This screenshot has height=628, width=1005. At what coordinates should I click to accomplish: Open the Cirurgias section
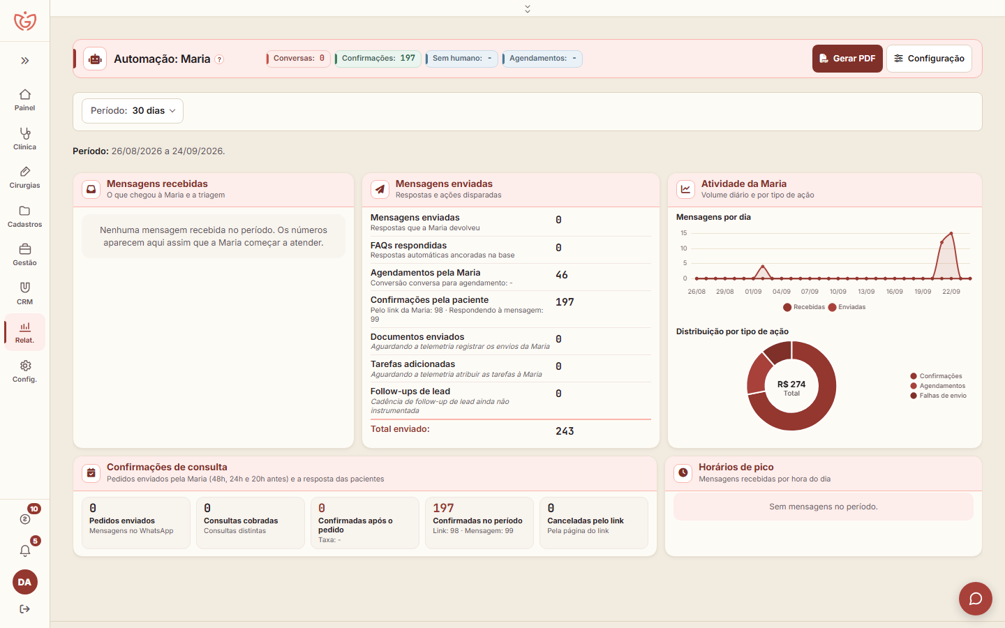[x=25, y=177]
